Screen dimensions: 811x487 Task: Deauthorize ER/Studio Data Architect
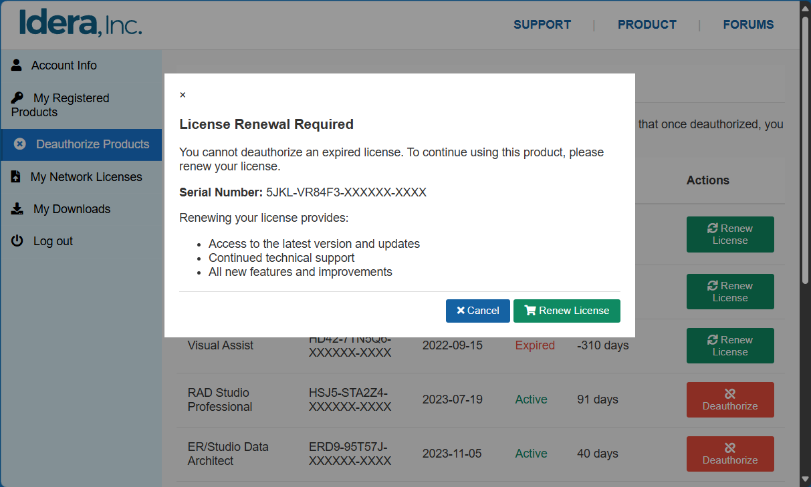730,454
